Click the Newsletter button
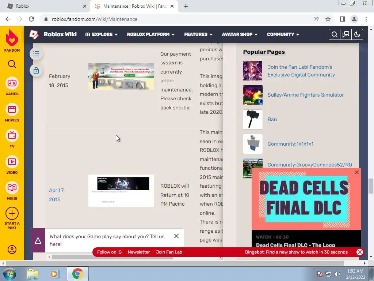The width and height of the screenshot is (374, 281). point(139,252)
